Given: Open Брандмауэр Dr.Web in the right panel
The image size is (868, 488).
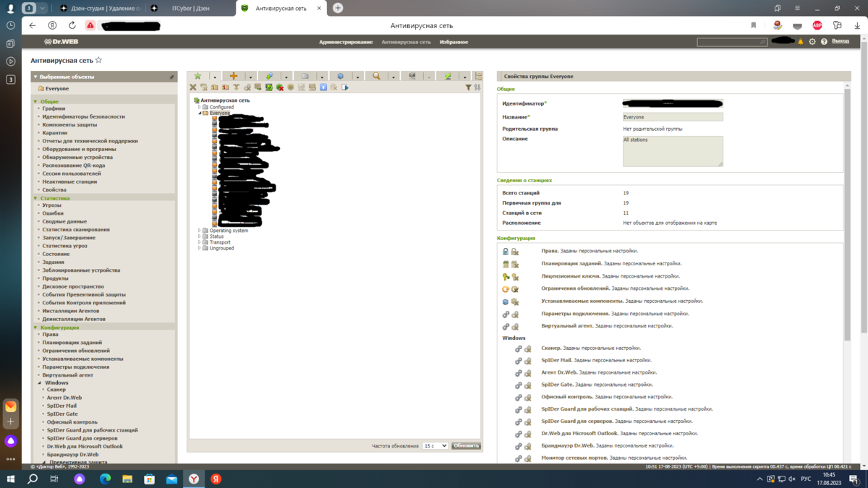Looking at the screenshot, I should [568, 445].
